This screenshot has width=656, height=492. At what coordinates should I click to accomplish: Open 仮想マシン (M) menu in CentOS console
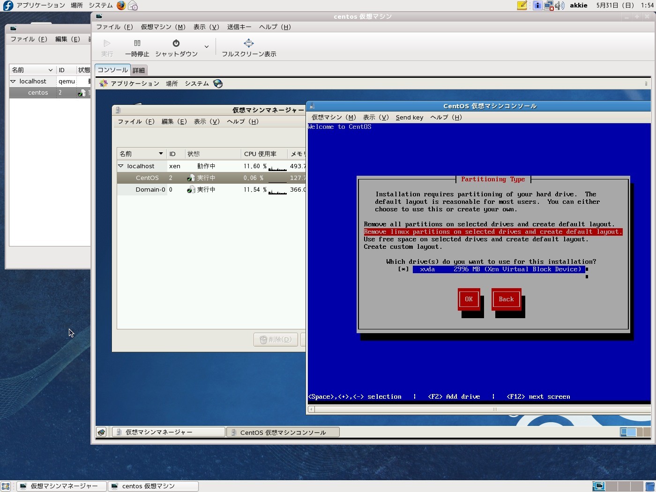pos(334,118)
